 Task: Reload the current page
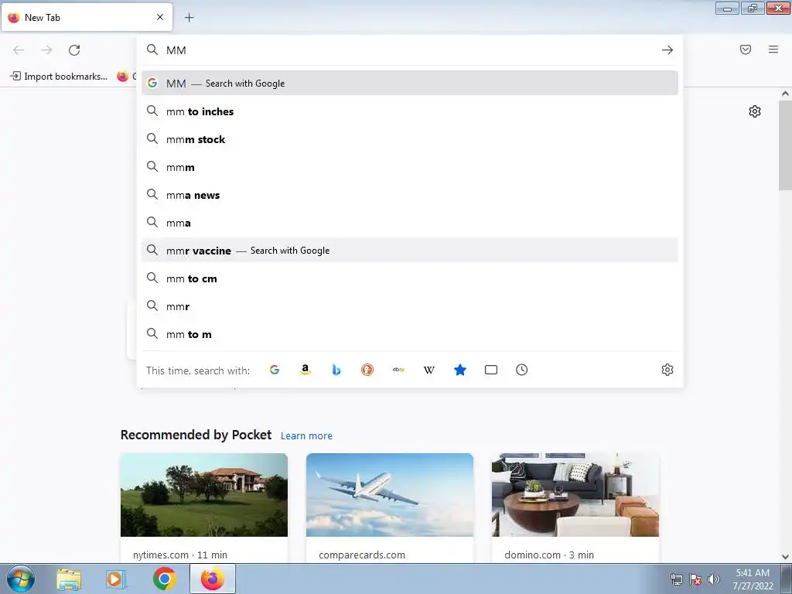(74, 50)
